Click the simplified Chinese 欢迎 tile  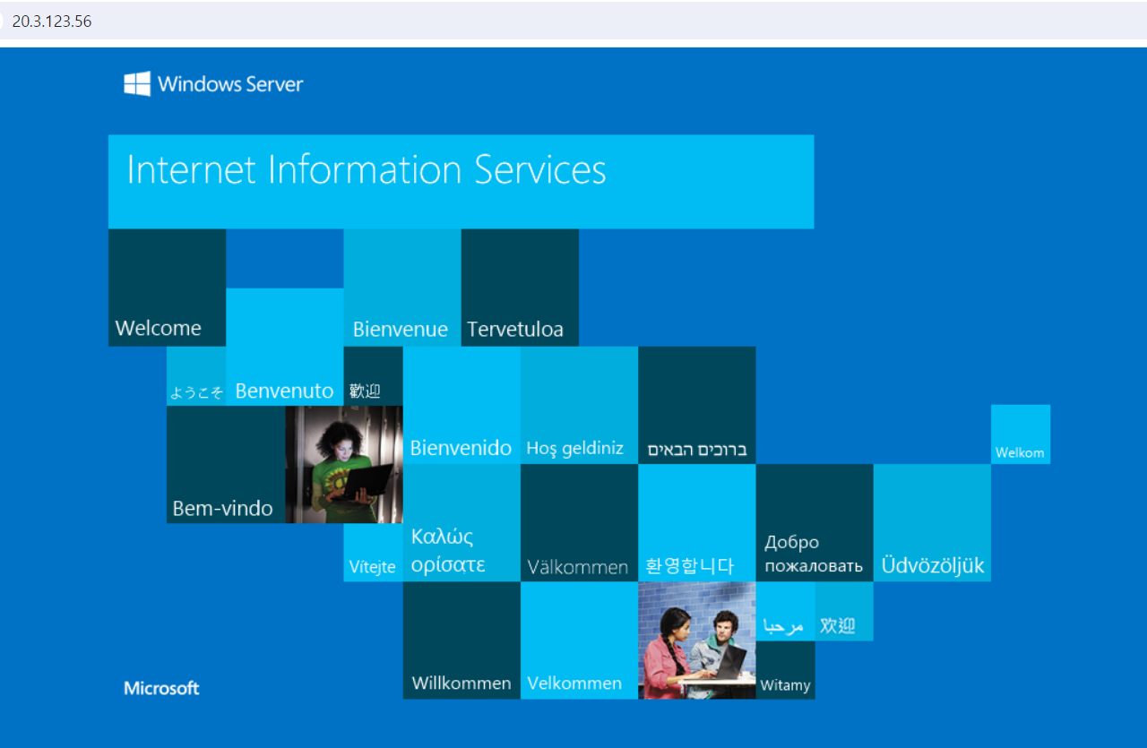tap(844, 611)
